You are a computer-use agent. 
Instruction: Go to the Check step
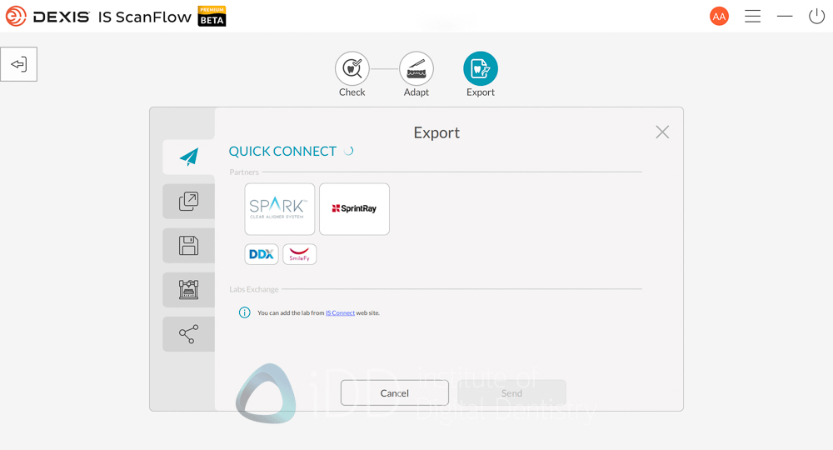click(352, 69)
